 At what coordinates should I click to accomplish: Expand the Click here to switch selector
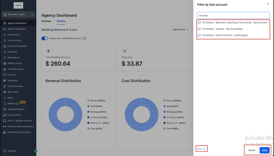pos(18,15)
